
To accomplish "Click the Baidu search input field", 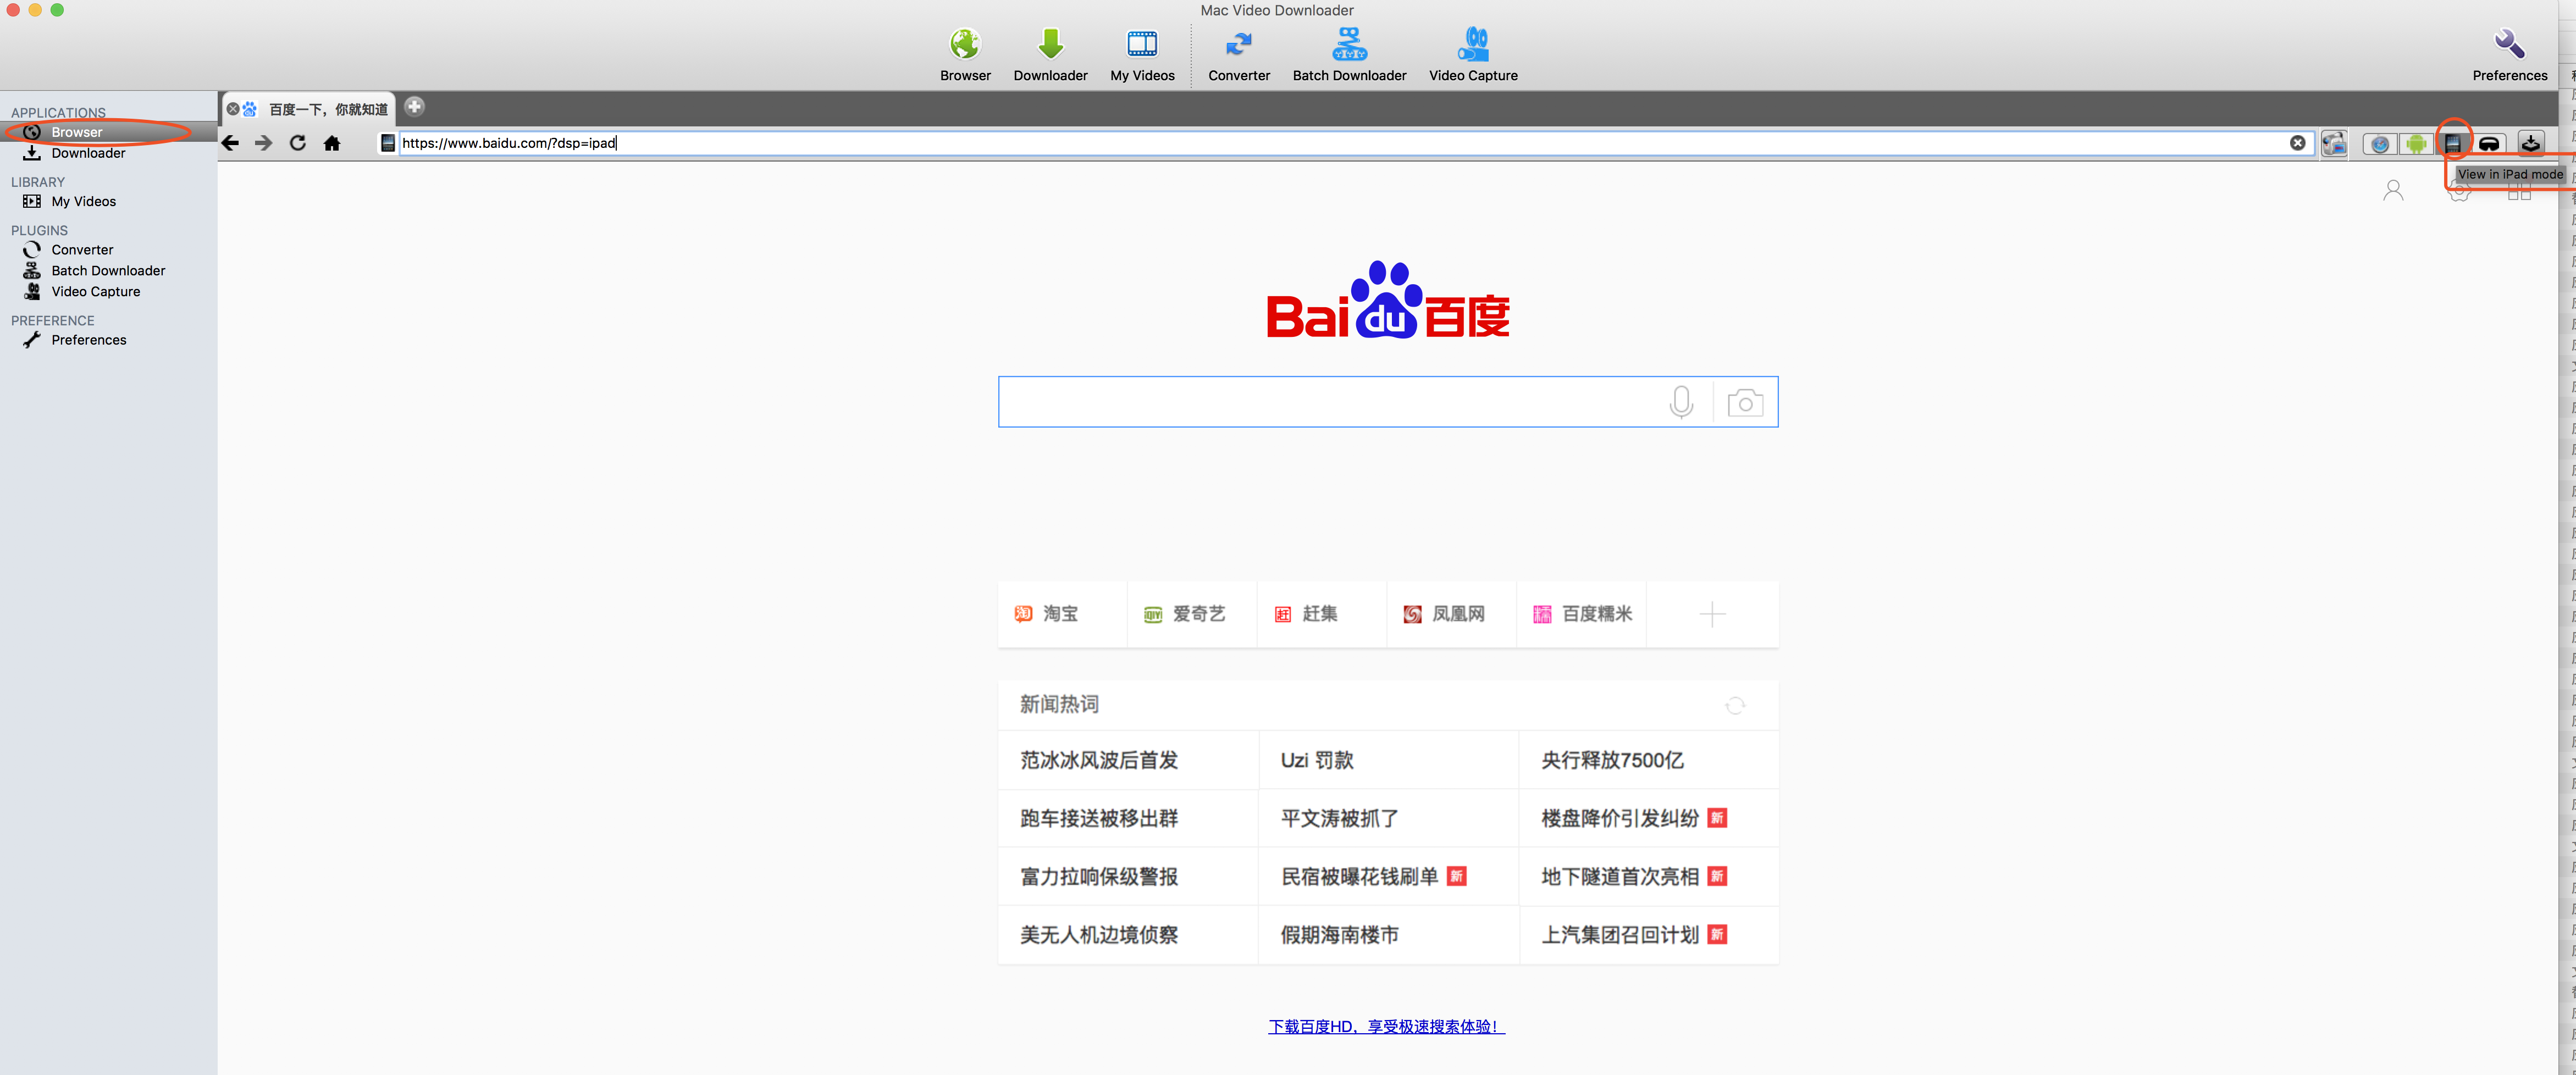I will tap(1330, 402).
